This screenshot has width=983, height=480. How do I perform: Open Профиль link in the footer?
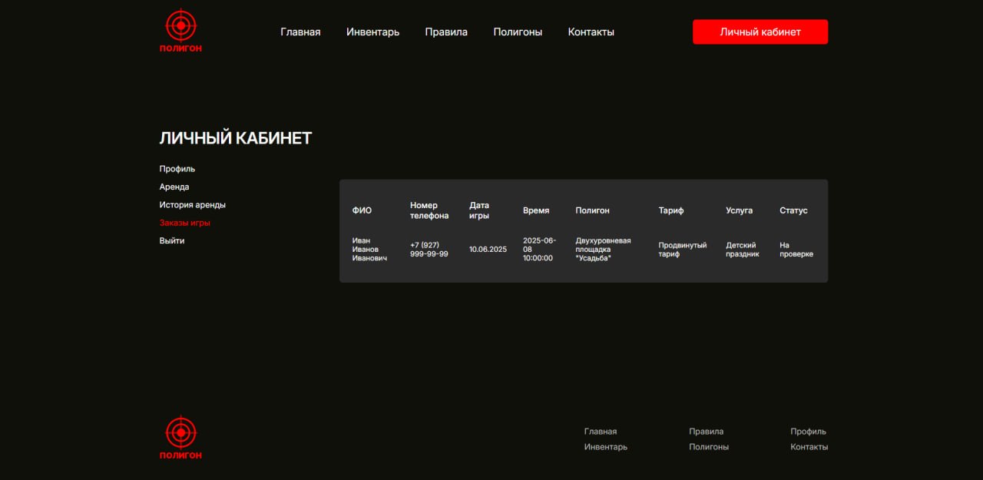[809, 432]
